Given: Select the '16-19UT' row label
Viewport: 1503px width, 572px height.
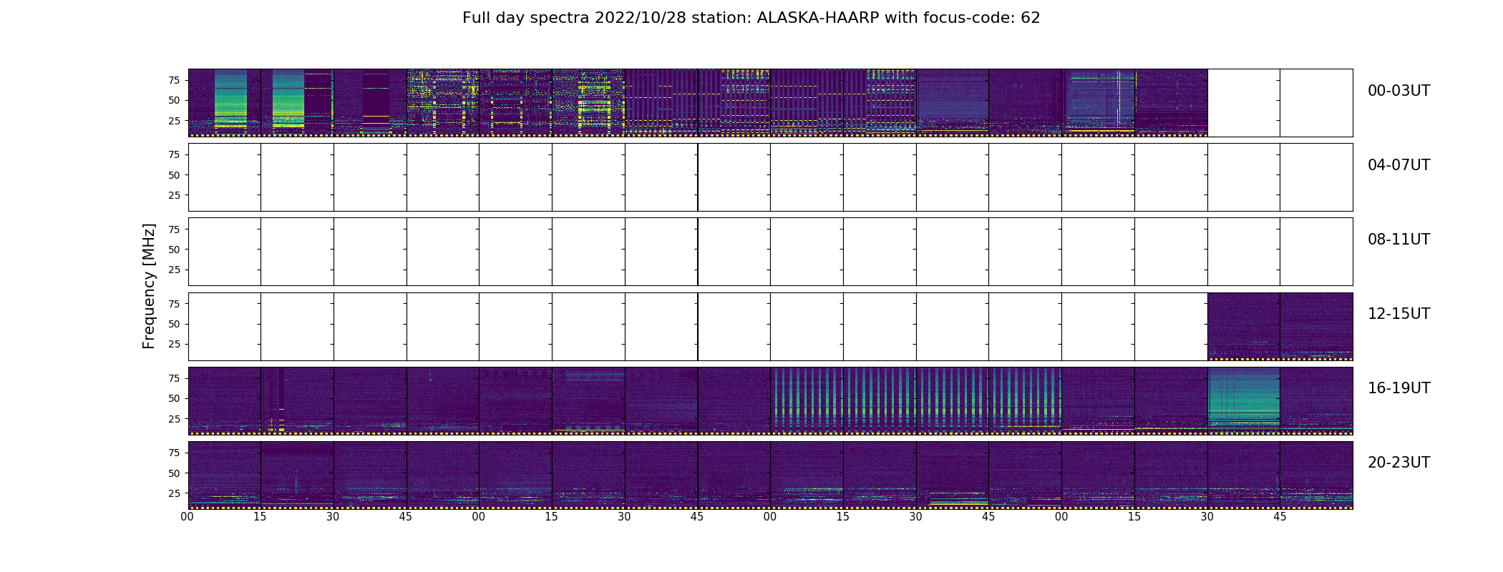Looking at the screenshot, I should tap(1399, 388).
